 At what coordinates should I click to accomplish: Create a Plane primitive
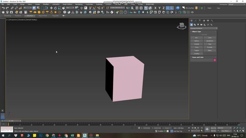click(210, 51)
